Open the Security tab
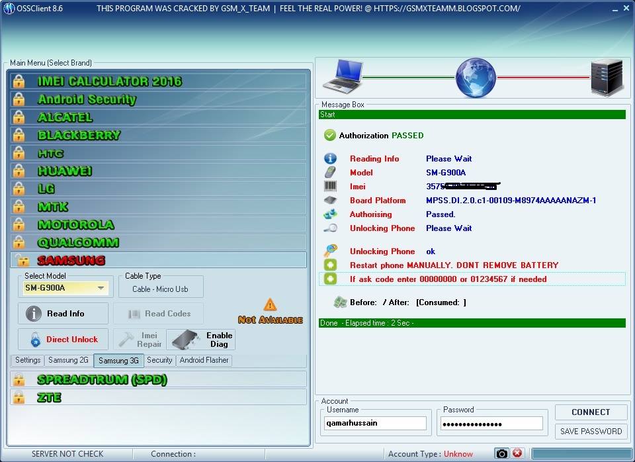This screenshot has height=462, width=635. pos(159,360)
